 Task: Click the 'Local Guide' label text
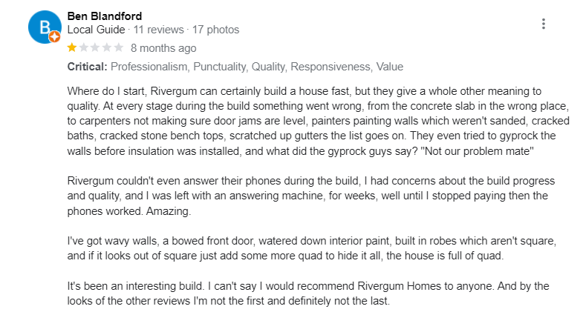pyautogui.click(x=97, y=30)
